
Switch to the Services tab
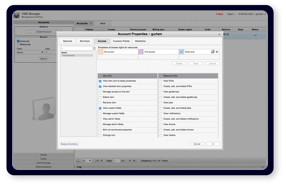[x=85, y=41]
